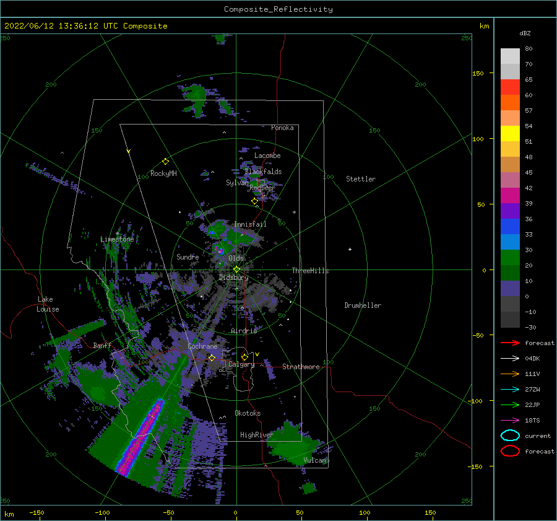Click the Lake Louise label
Viewport: 557px width, 521px height.
click(48, 304)
